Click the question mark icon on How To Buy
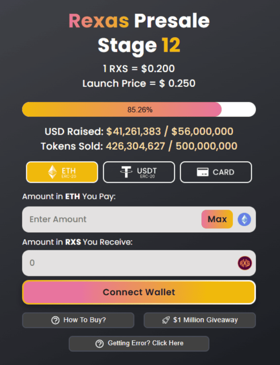The width and height of the screenshot is (280, 365). tap(55, 320)
